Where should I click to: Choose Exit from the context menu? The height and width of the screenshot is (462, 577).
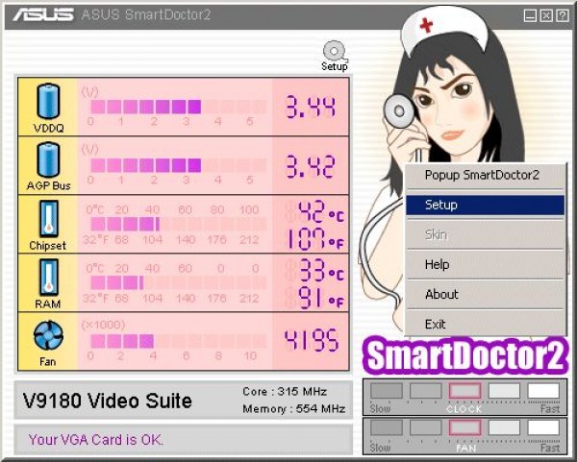click(485, 325)
